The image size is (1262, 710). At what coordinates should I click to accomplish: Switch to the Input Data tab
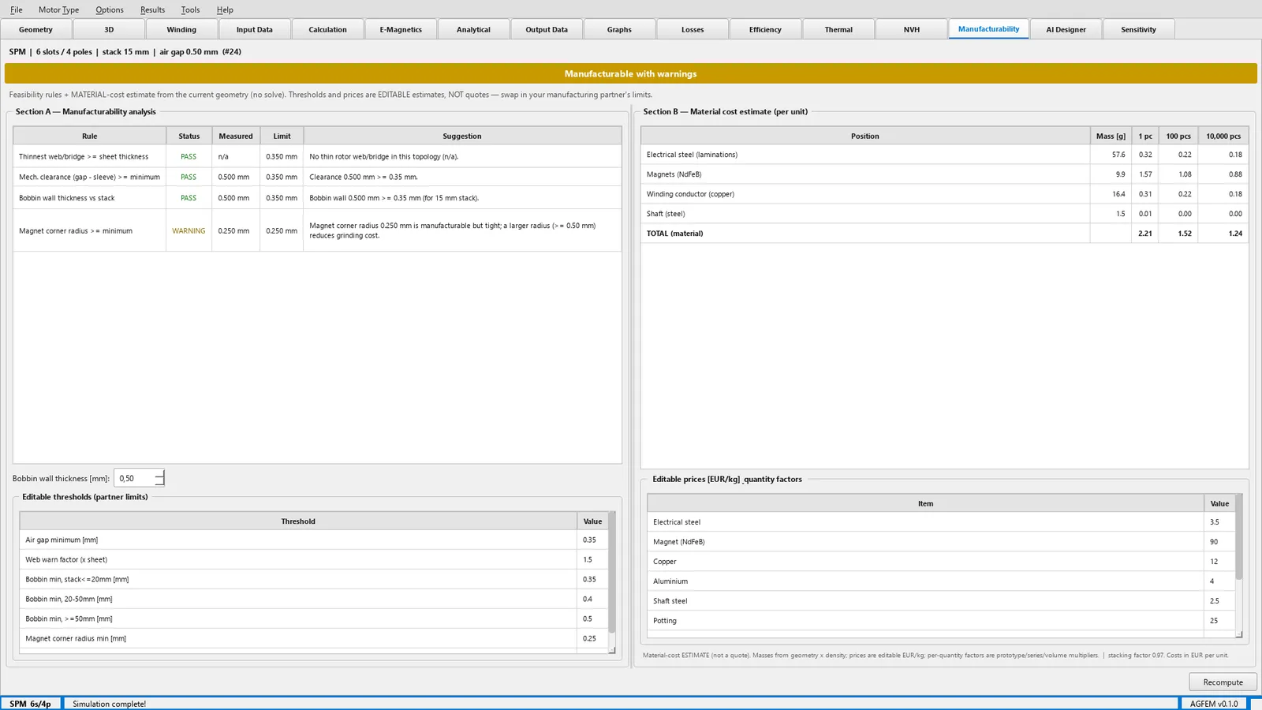pos(254,29)
